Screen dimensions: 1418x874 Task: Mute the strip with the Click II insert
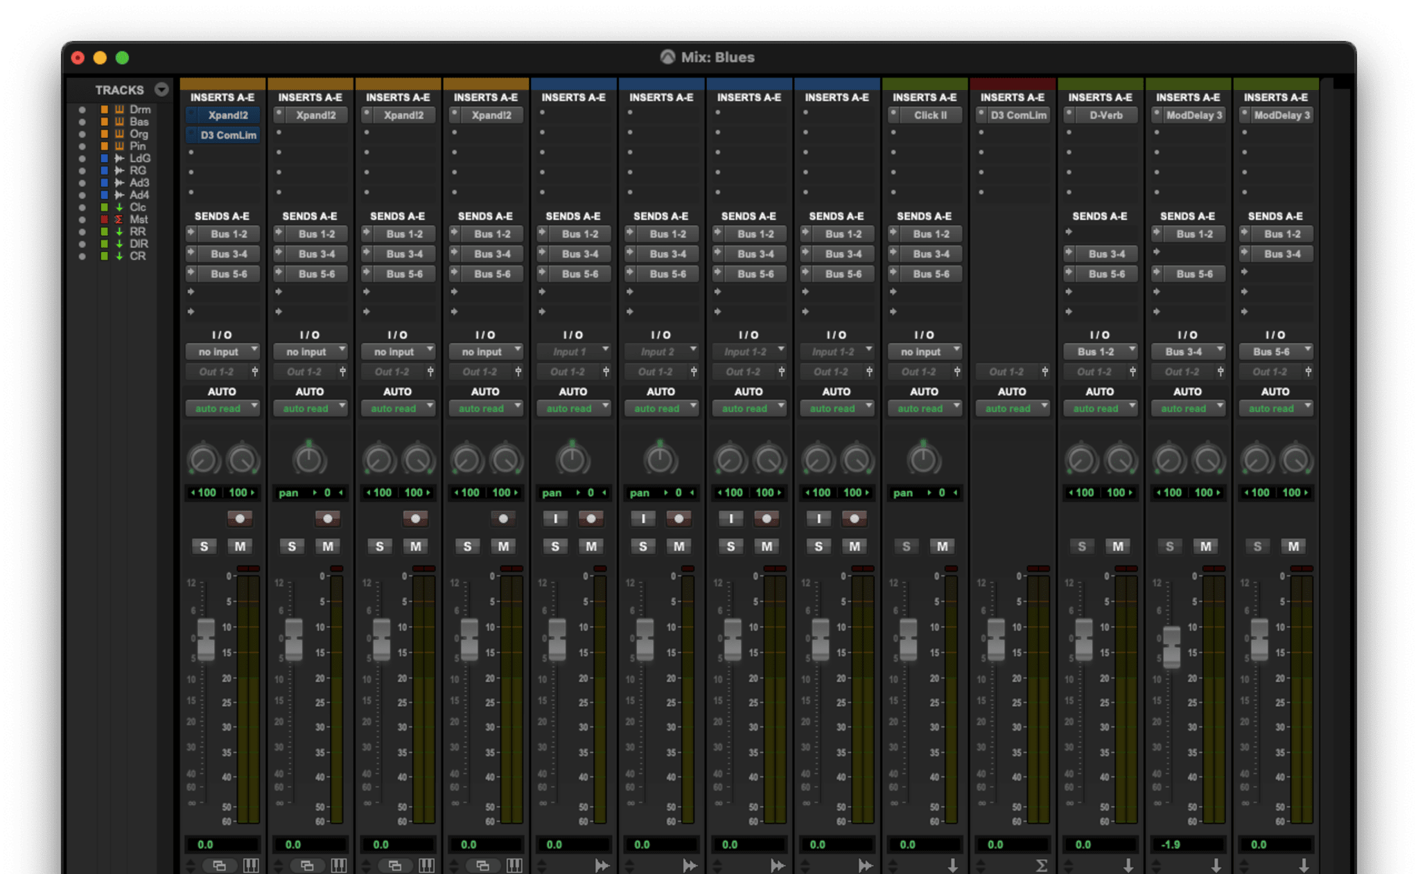(942, 546)
